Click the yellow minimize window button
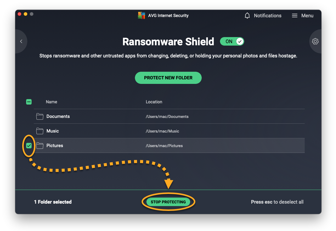 26,14
